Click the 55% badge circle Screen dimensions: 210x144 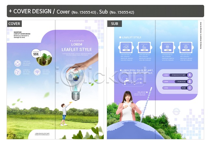36,54
